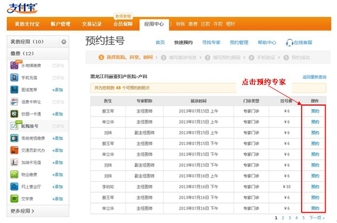Click the 返回重新查询 link
The image size is (337, 223).
315,77
